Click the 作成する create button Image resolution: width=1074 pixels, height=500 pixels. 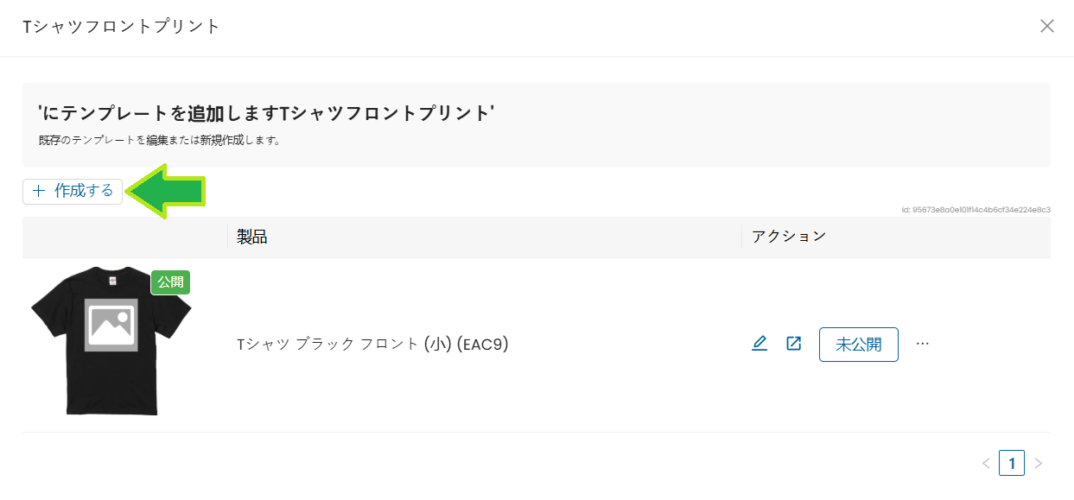[73, 192]
